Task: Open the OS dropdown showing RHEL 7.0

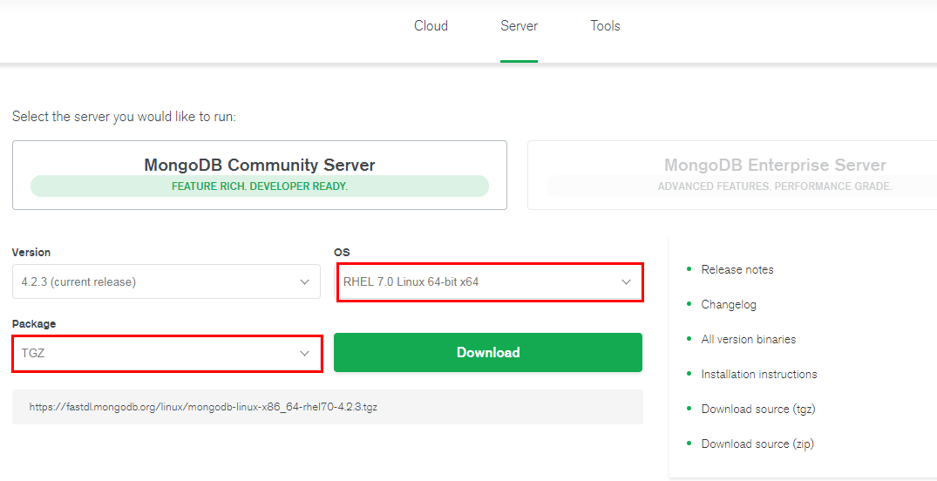Action: click(x=489, y=281)
